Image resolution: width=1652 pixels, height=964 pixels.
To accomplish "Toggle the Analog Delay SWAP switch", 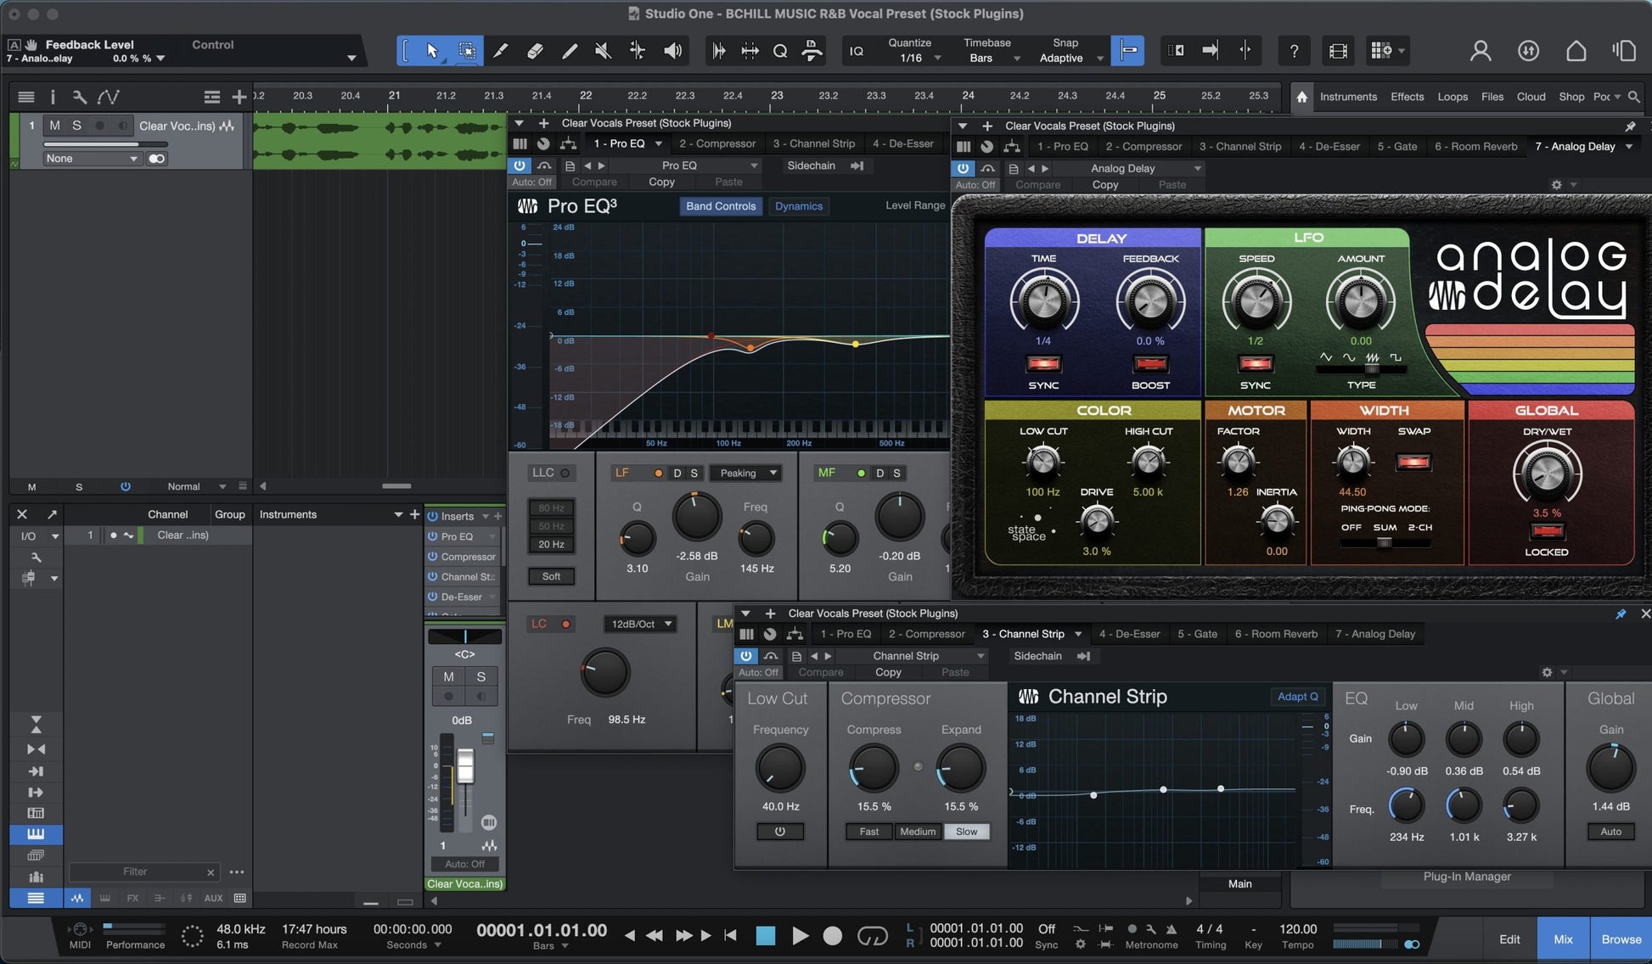I will 1413,462.
